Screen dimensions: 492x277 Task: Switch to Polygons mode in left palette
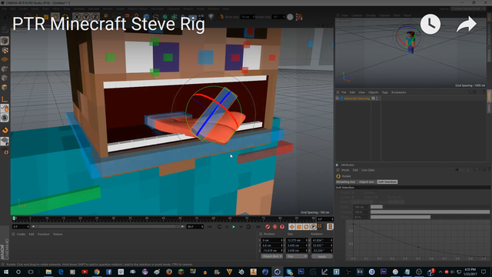point(5,87)
